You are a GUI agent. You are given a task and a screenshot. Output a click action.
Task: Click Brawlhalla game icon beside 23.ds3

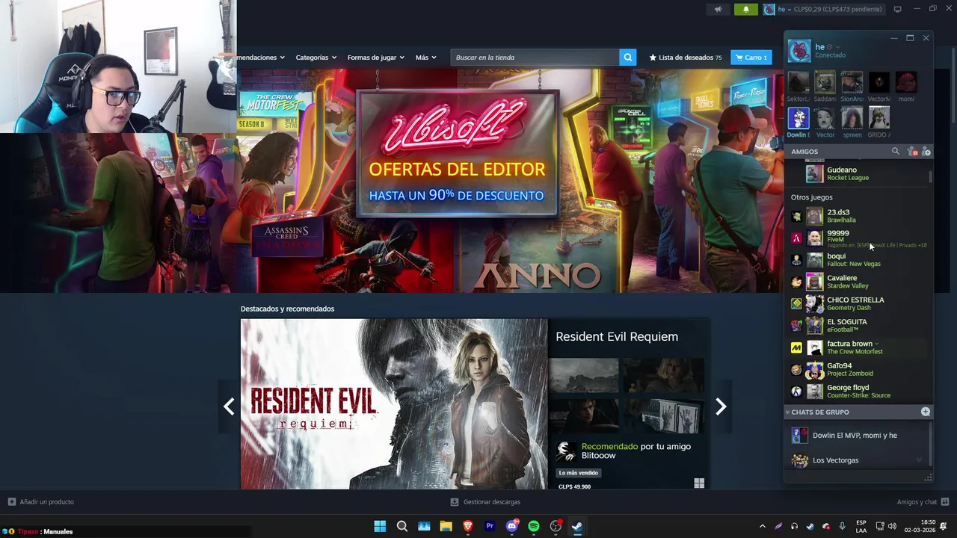click(x=796, y=217)
